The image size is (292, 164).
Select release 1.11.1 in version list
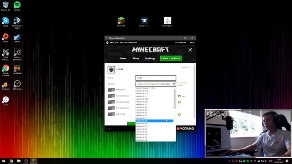(155, 93)
